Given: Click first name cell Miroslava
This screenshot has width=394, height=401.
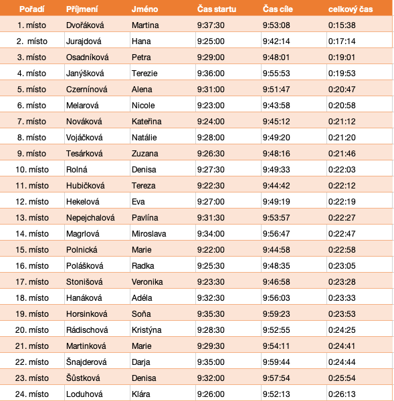Looking at the screenshot, I should 163,233.
